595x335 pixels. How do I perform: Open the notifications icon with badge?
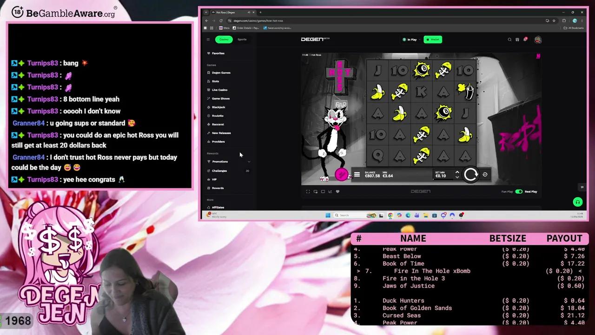525,40
